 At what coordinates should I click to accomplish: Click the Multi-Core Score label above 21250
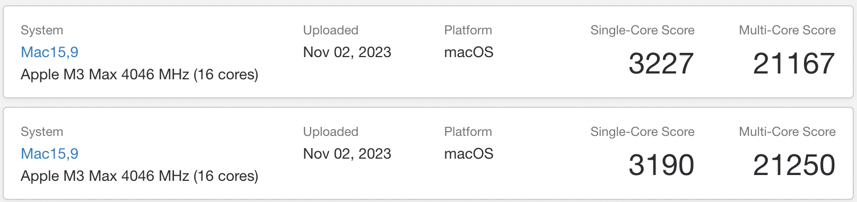point(787,132)
